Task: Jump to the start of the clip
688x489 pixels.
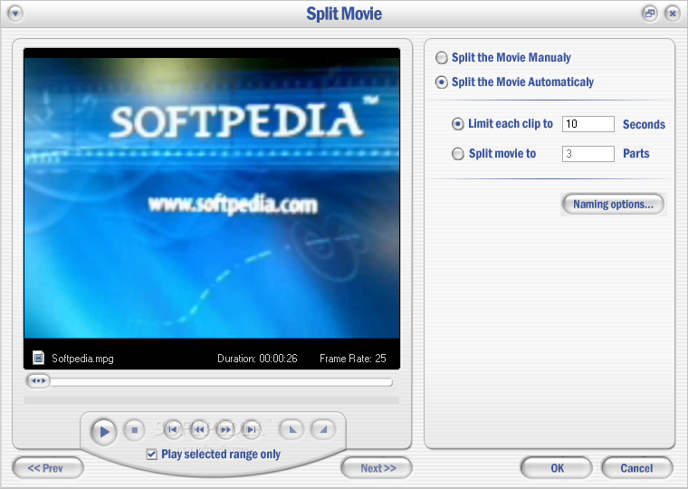Action: (x=173, y=429)
